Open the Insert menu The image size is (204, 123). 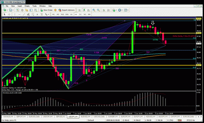coord(20,6)
